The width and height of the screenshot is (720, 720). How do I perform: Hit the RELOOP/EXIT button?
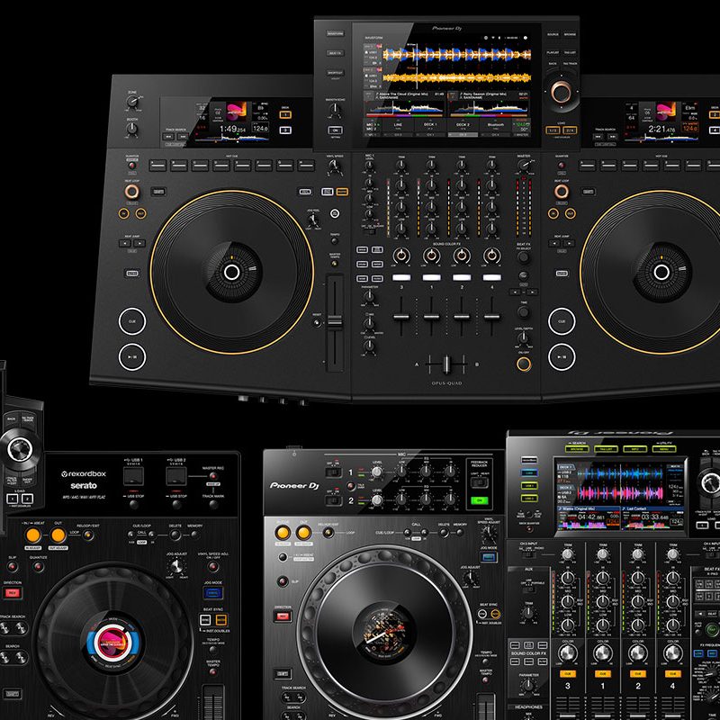(88, 535)
